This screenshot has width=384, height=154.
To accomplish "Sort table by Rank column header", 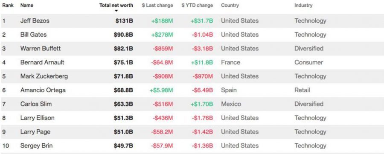I will (8, 5).
